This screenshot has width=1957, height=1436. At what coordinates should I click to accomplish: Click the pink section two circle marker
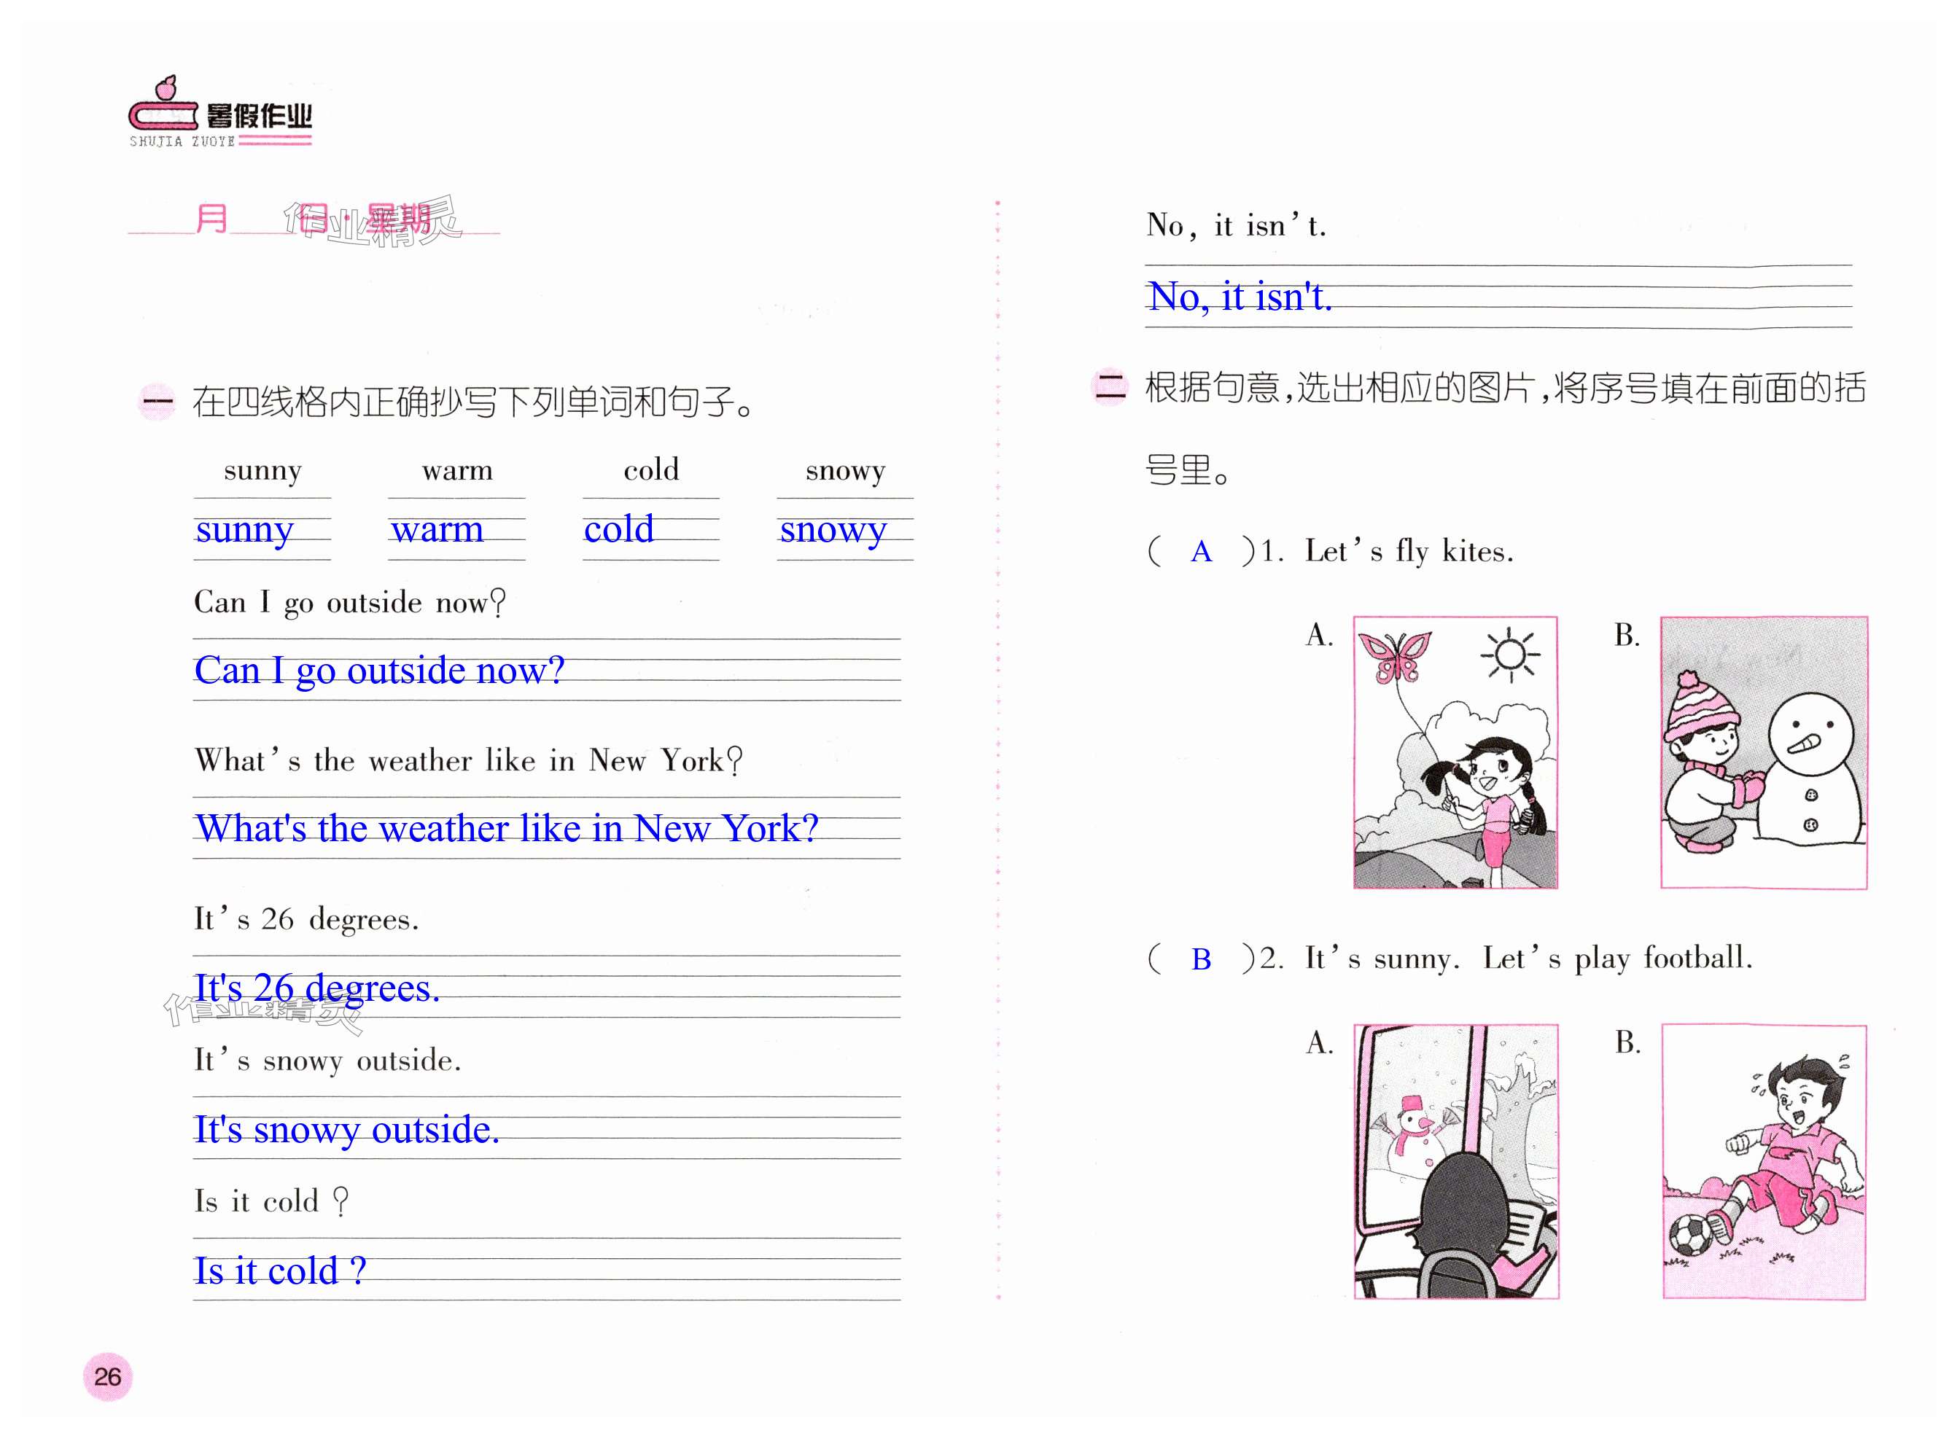pos(1109,387)
